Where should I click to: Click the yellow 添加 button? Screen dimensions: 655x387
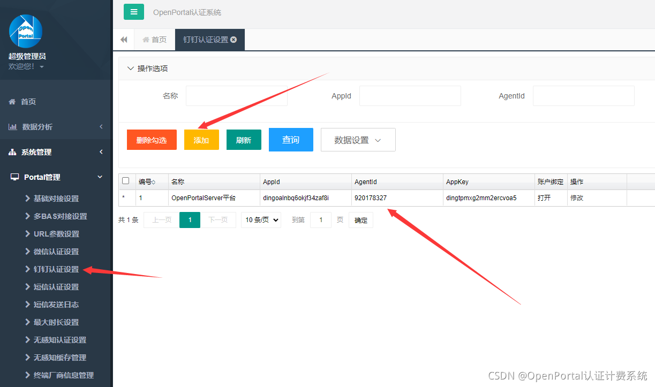[201, 140]
